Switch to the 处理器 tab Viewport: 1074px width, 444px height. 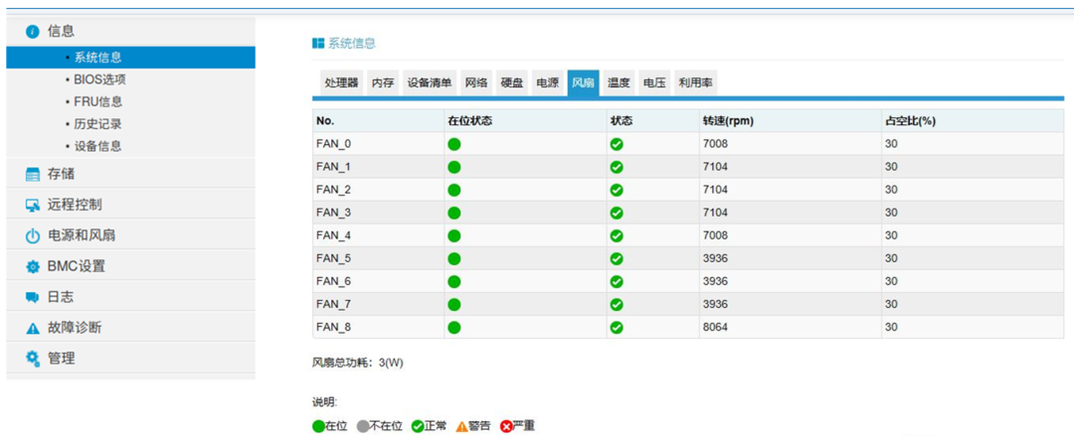[341, 83]
